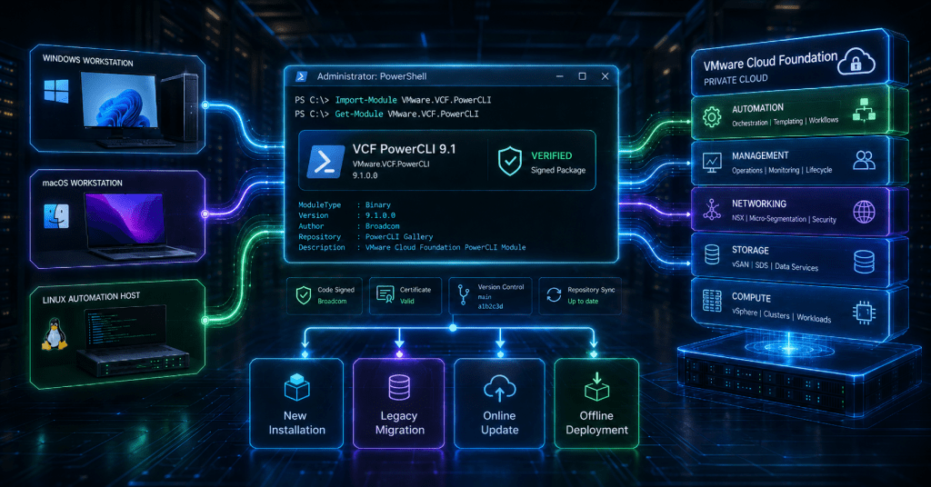Select the Legacy Migration tile
The height and width of the screenshot is (487, 931).
click(399, 403)
